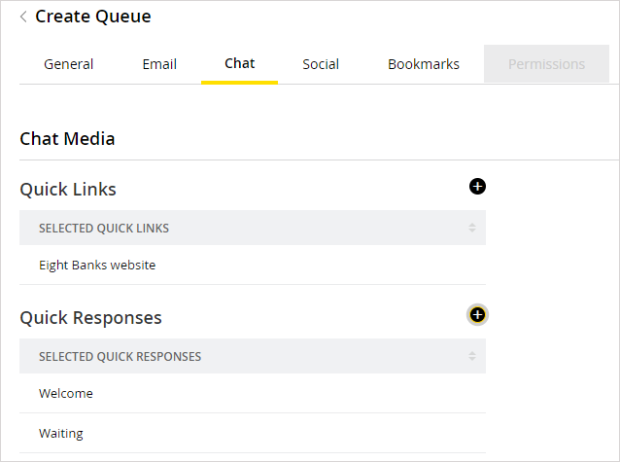Add a quick response with plus icon

click(477, 315)
